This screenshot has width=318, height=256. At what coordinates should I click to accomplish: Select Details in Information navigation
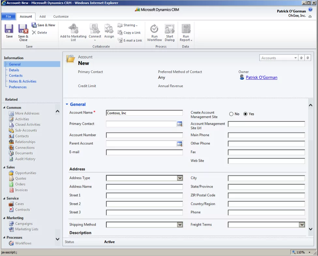pos(14,70)
